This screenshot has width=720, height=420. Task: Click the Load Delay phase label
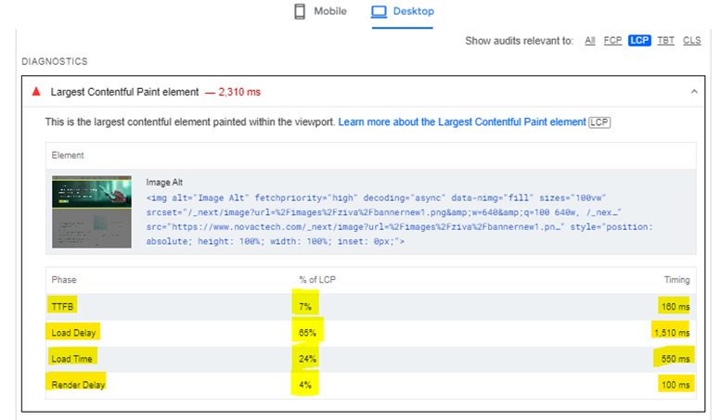pyautogui.click(x=74, y=332)
